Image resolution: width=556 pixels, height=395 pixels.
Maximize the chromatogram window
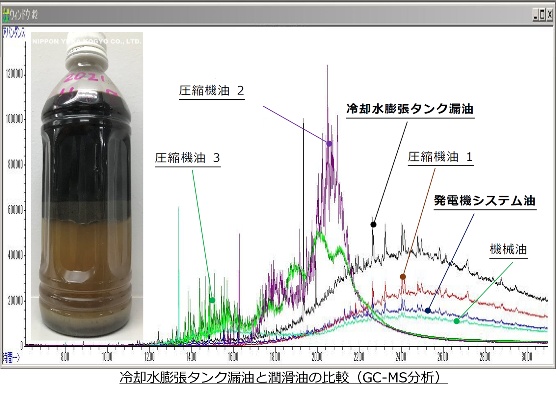[x=542, y=15]
